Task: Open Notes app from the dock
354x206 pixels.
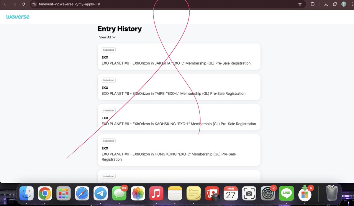Action: click(x=175, y=193)
